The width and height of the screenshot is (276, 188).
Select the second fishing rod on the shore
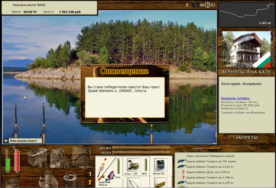coord(44,119)
